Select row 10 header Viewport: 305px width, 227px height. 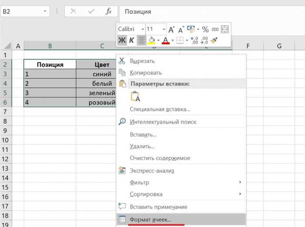(5, 140)
